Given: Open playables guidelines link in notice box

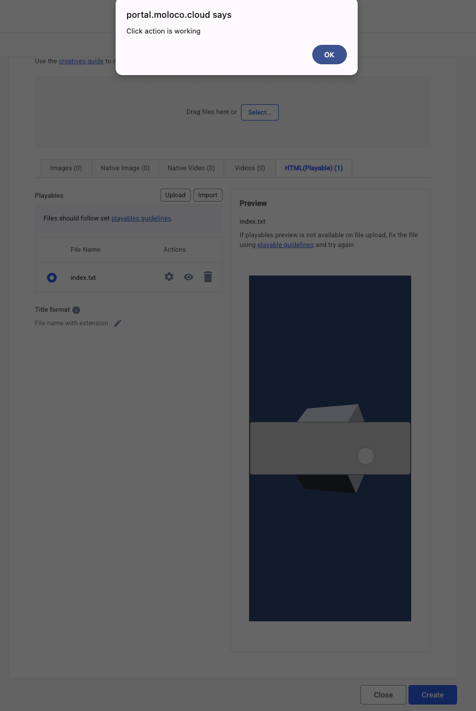Looking at the screenshot, I should tap(141, 218).
